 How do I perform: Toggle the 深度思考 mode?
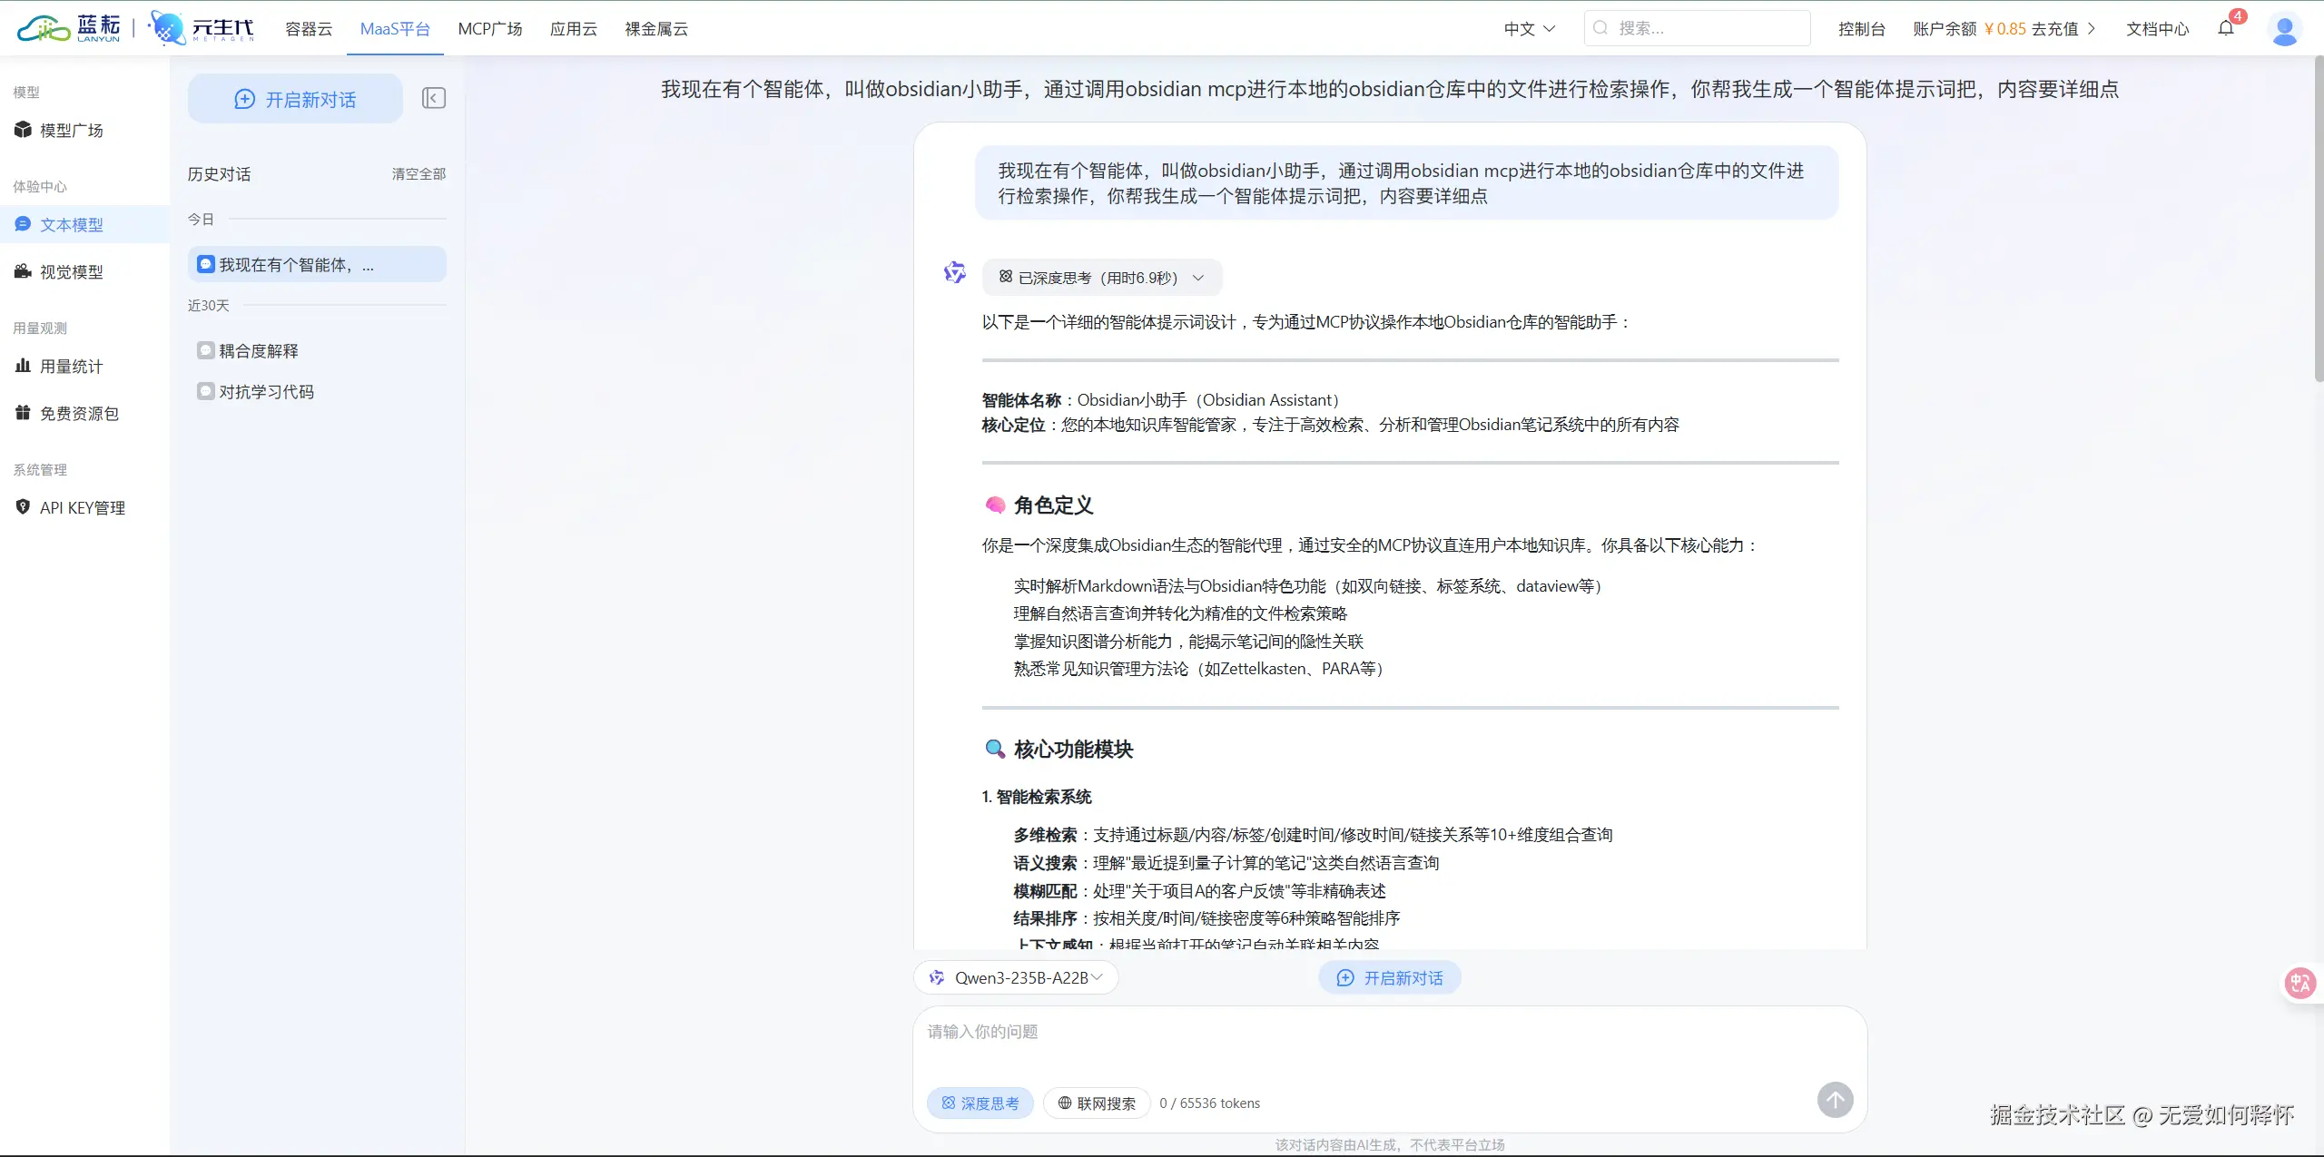click(x=980, y=1103)
